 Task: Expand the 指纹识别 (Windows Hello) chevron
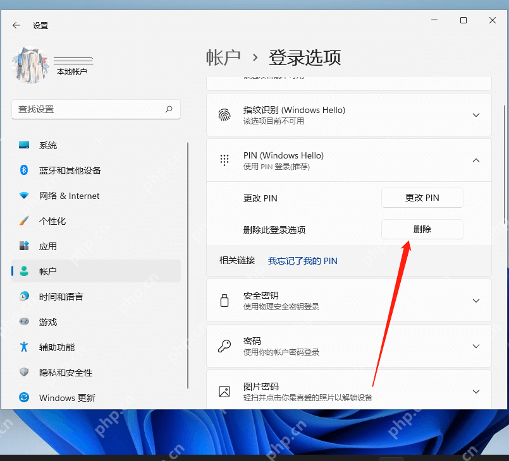[476, 115]
